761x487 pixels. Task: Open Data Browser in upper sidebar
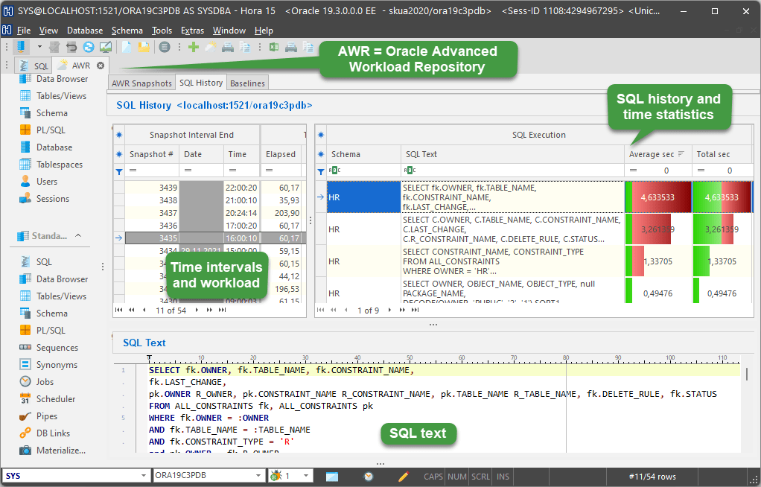pyautogui.click(x=54, y=79)
